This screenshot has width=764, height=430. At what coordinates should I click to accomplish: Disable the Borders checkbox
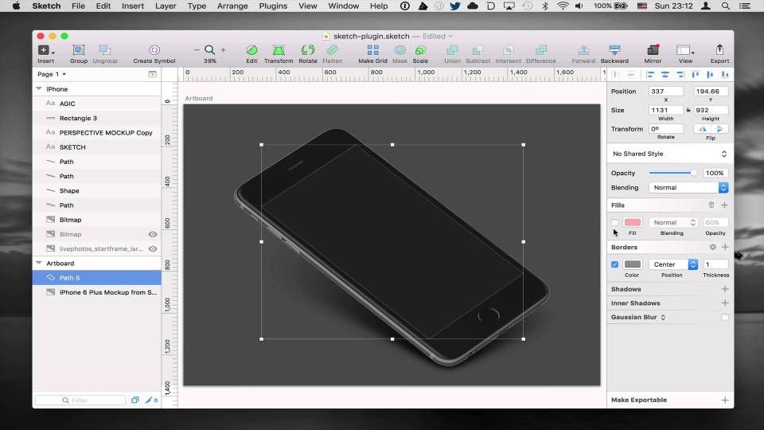click(614, 264)
